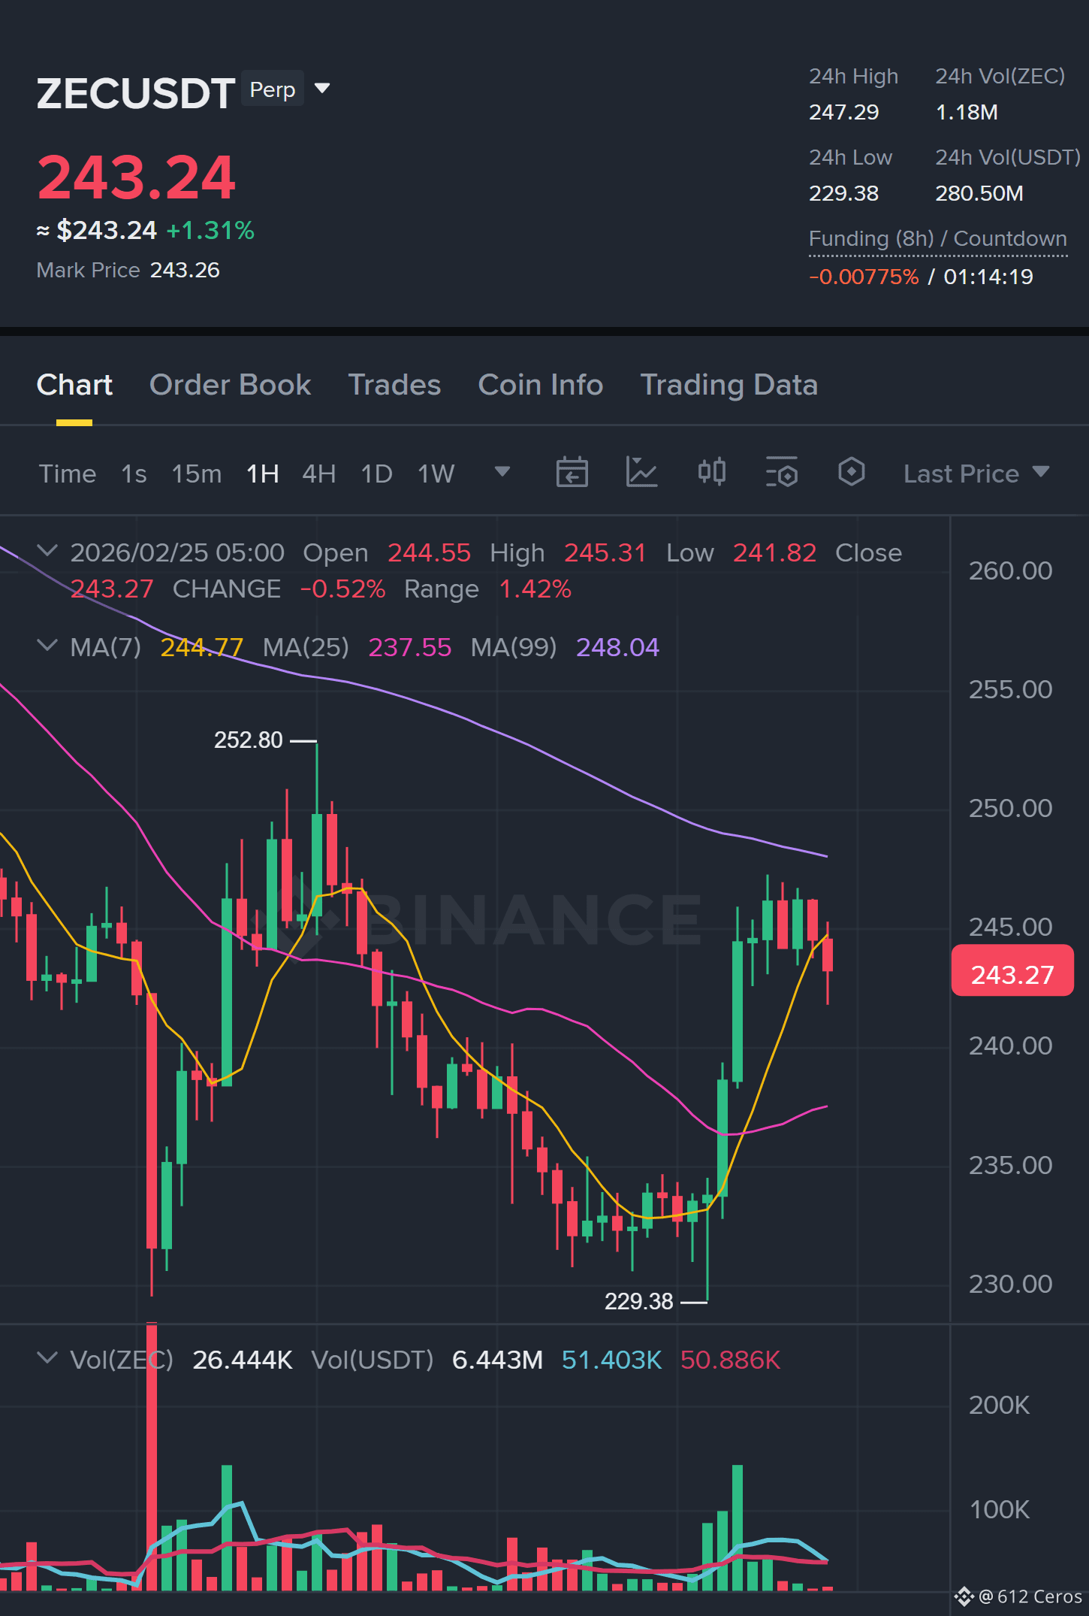Open the chart display settings icon
Screen dimensions: 1089x1616
click(x=782, y=473)
